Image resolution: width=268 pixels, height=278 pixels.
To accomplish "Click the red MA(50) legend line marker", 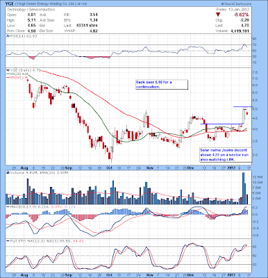I will point(8,77).
